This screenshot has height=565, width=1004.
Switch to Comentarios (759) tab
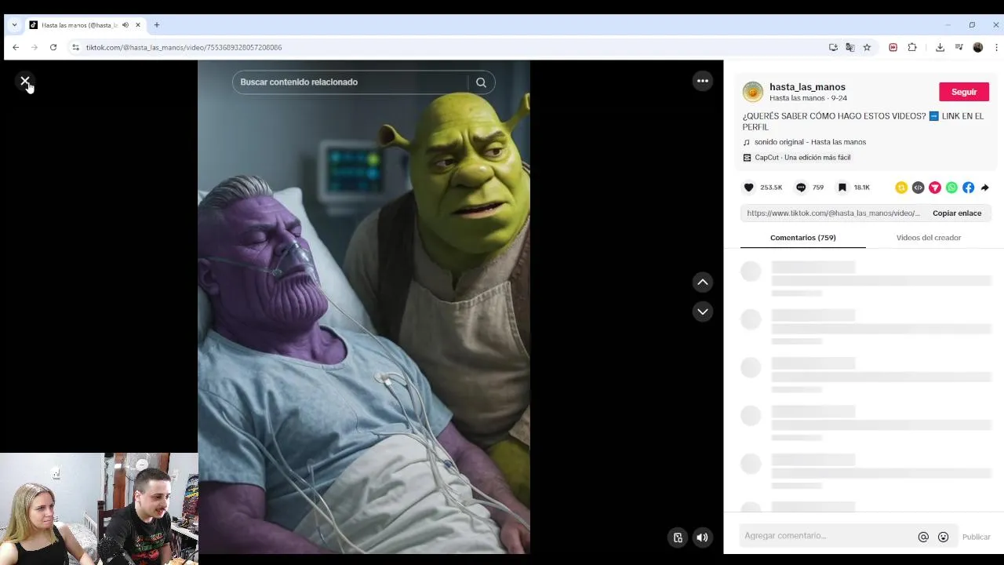pos(802,238)
